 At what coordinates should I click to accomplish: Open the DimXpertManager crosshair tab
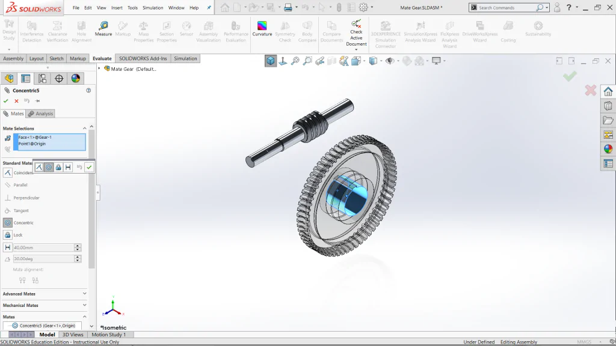pyautogui.click(x=59, y=79)
